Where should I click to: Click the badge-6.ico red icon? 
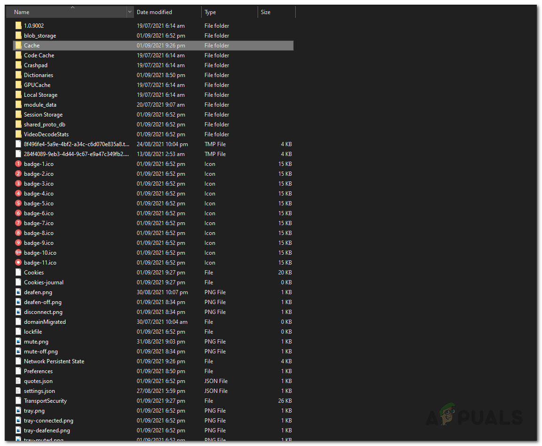[18, 213]
